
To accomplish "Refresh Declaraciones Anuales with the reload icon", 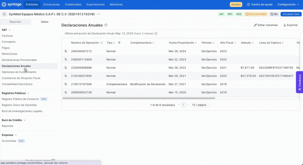I will [x=106, y=25].
